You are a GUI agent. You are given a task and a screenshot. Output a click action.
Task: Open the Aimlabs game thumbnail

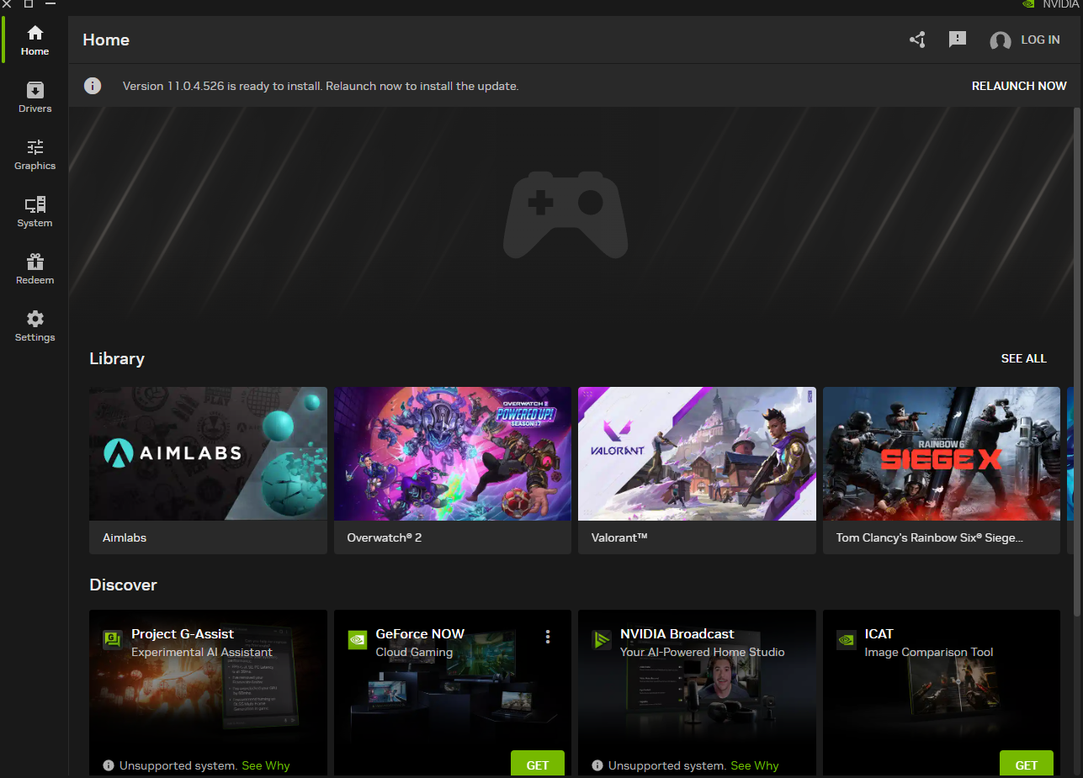(x=208, y=453)
